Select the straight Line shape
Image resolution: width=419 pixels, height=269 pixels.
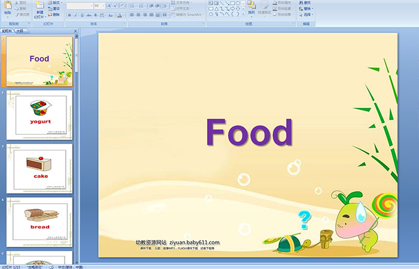pos(222,3)
